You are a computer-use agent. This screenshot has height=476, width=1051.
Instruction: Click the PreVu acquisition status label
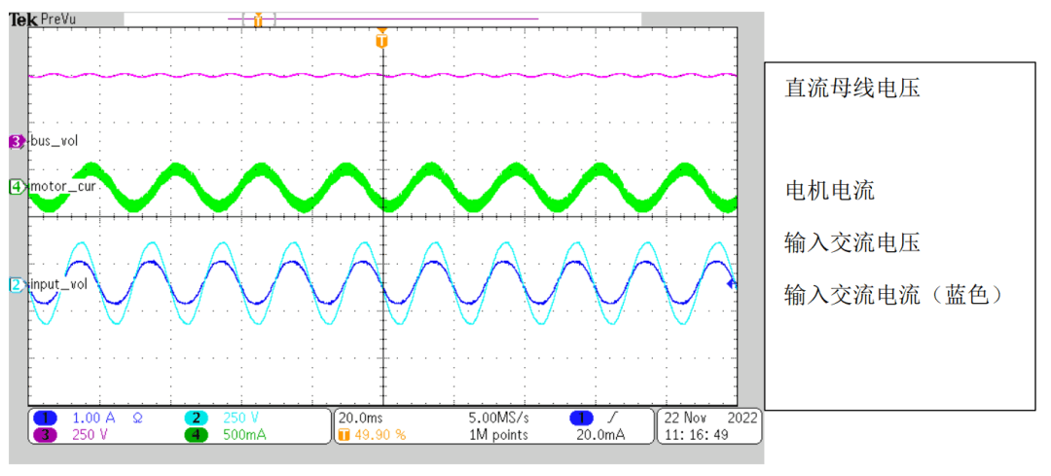click(x=58, y=19)
